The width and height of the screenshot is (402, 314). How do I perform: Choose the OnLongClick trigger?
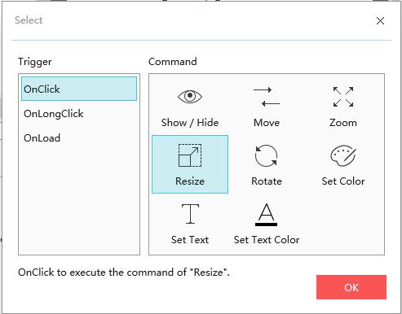tap(79, 113)
